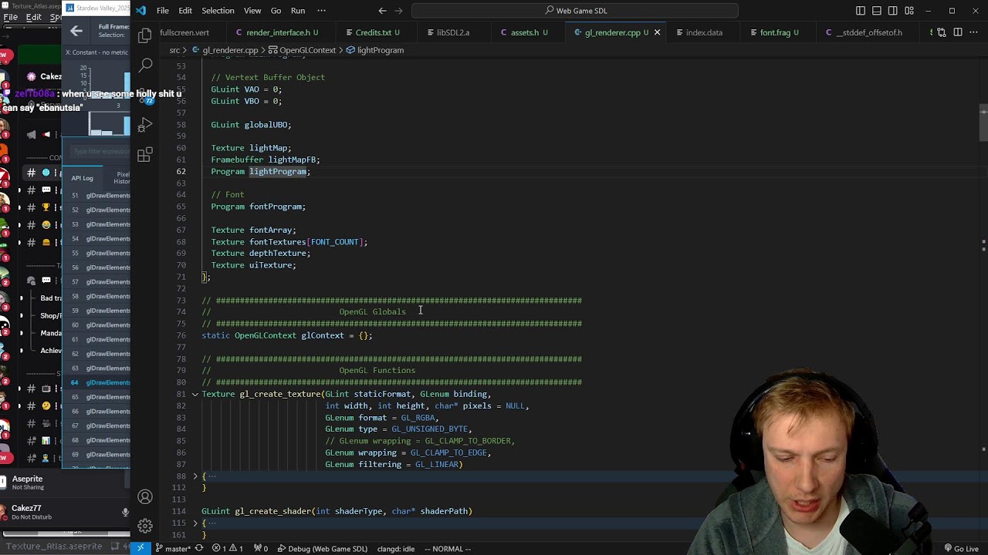Viewport: 988px width, 555px height.
Task: Click the Web Game SDL command center search
Action: coord(575,11)
